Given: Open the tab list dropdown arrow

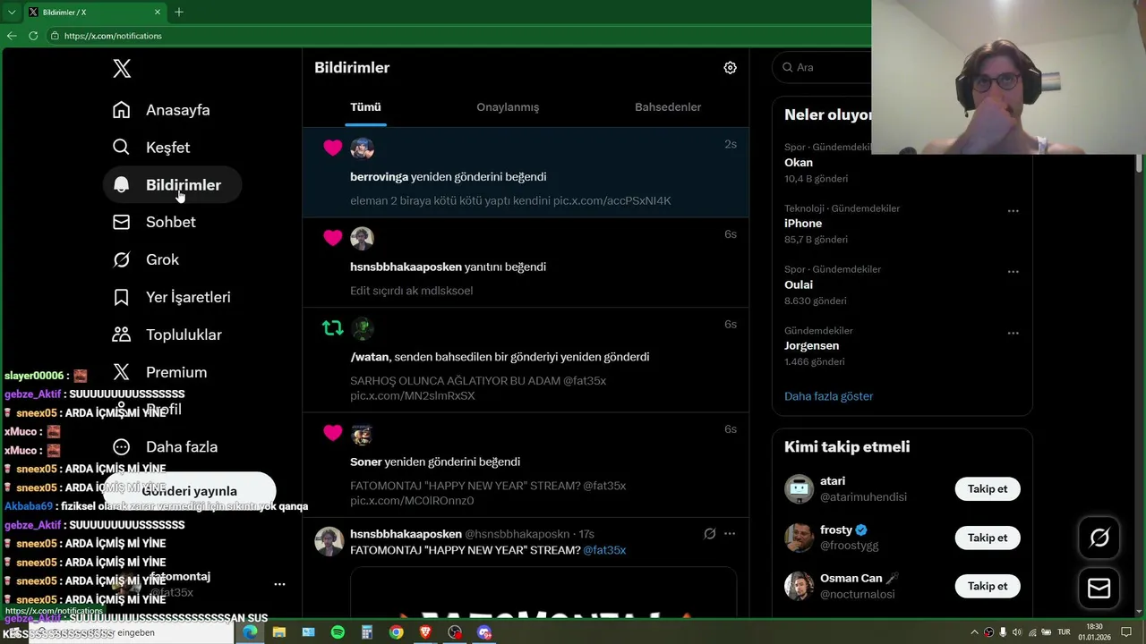Looking at the screenshot, I should [12, 13].
